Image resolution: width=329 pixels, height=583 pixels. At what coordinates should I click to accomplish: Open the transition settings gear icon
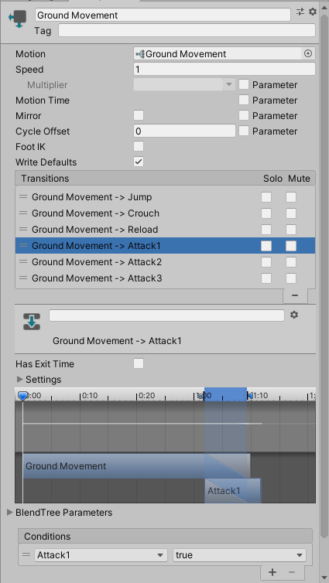click(294, 315)
